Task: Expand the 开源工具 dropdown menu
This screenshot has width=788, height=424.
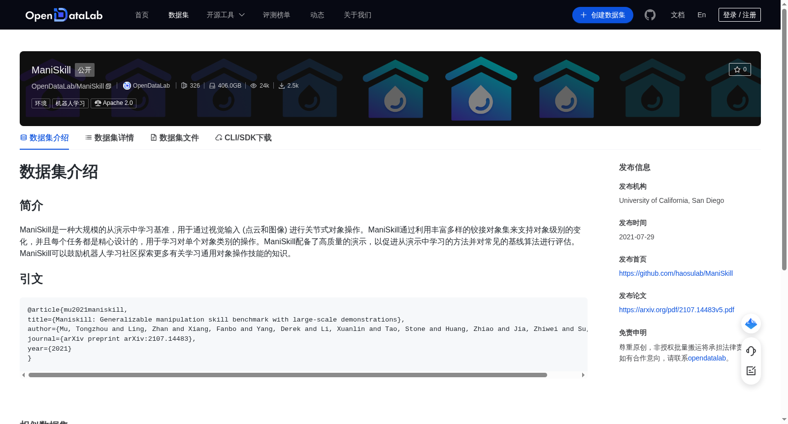Action: [226, 15]
